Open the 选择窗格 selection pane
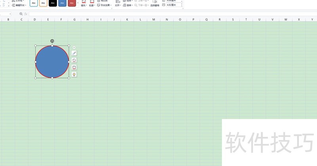This screenshot has width=317, height=166. 155,4
